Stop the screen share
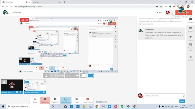The width and height of the screenshot is (195, 109). coord(66,100)
